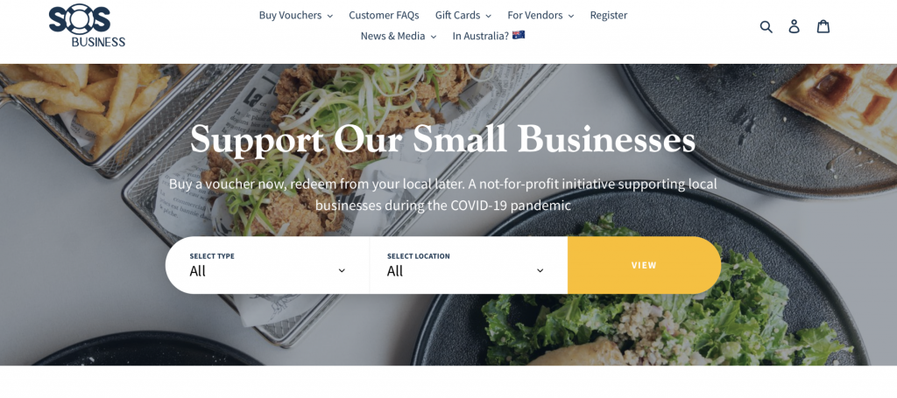Expand the News & Media menu
The width and height of the screenshot is (897, 398).
[399, 36]
